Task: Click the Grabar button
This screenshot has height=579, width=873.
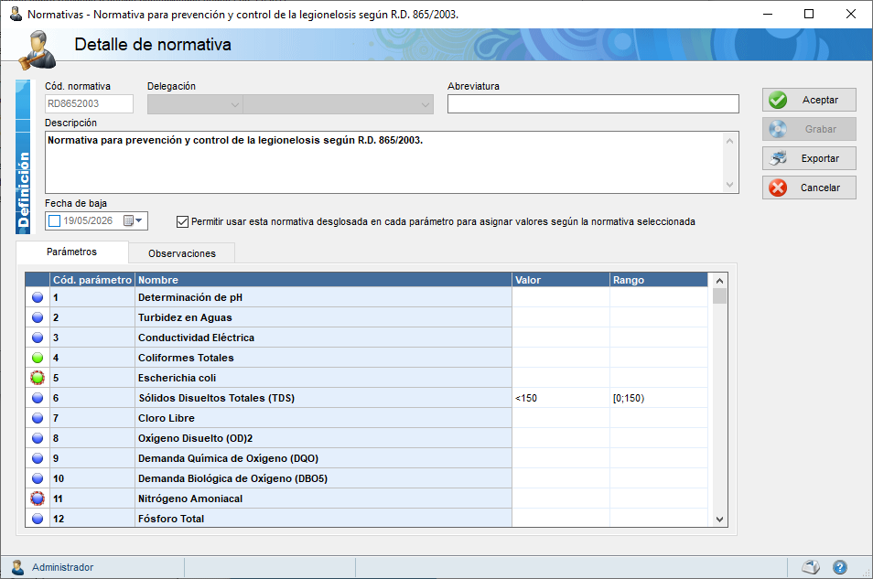Action: point(809,129)
